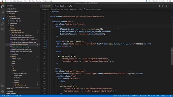Open the Extensions view icon
This screenshot has width=173, height=97.
(2, 29)
